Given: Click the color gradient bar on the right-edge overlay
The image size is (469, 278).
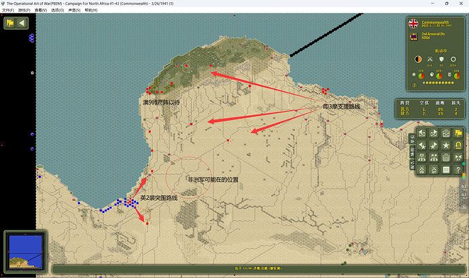Looking at the screenshot, I should pyautogui.click(x=464, y=176).
